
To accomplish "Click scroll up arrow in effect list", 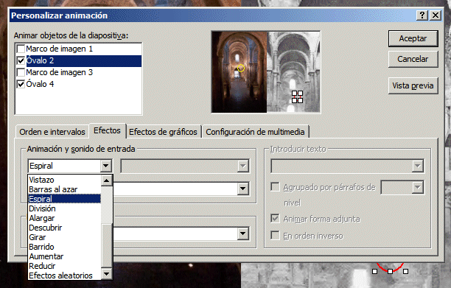I will (106, 180).
